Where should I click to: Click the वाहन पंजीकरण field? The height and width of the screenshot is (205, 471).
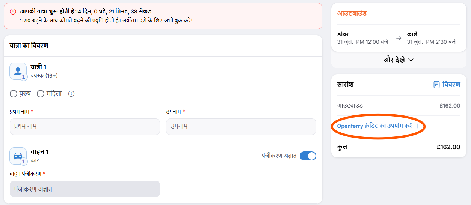pyautogui.click(x=85, y=189)
